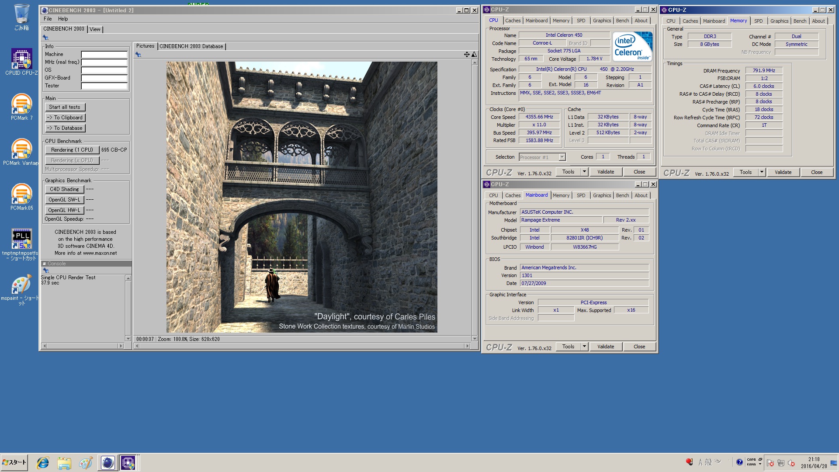
Task: Run the OpenGL HW-L test
Action: click(64, 210)
